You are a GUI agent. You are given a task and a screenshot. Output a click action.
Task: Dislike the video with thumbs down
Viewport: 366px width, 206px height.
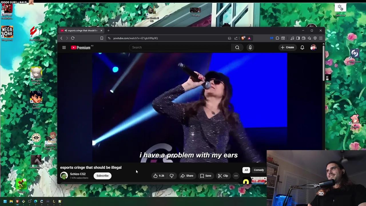[172, 176]
